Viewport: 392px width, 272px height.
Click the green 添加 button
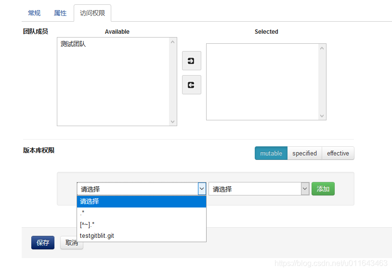[323, 189]
